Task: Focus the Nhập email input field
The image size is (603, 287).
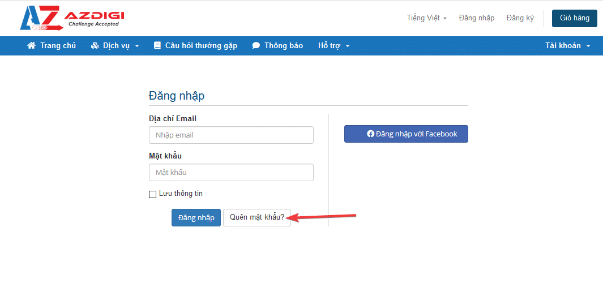Action: click(x=231, y=135)
